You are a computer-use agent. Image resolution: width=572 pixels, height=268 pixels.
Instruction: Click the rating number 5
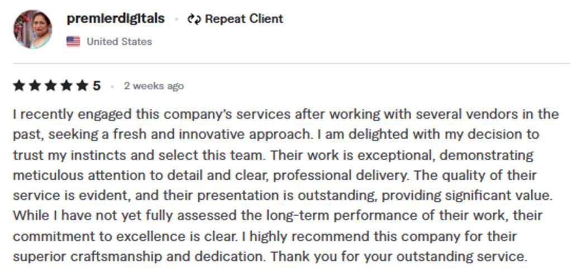point(97,86)
